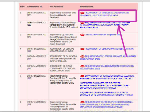
Task: Click new badge beside Manager (Legal) link
Action: click(x=82, y=13)
